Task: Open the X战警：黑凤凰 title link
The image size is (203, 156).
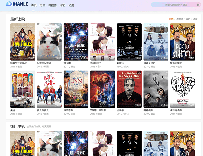Action: tap(98, 110)
